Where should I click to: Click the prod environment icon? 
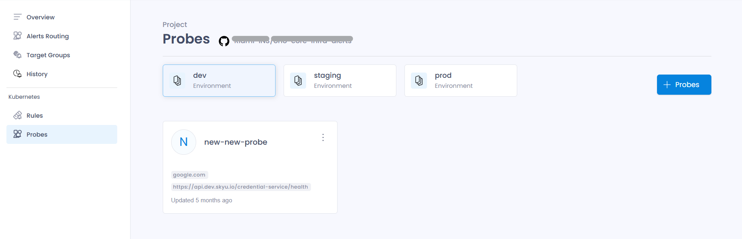click(x=419, y=81)
